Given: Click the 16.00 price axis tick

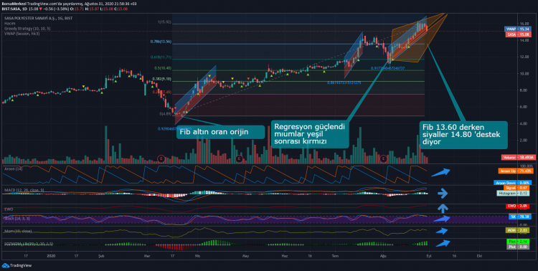Looking at the screenshot, I should pyautogui.click(x=525, y=24).
